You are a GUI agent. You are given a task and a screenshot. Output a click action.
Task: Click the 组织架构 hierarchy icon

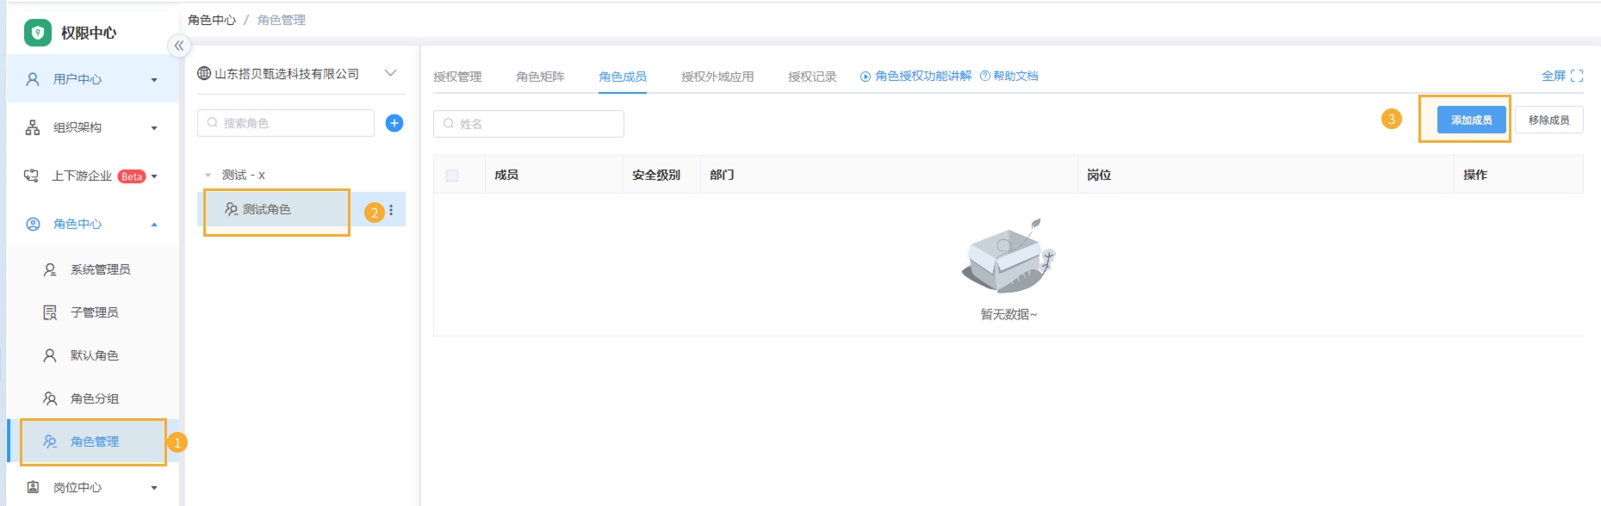[x=33, y=127]
